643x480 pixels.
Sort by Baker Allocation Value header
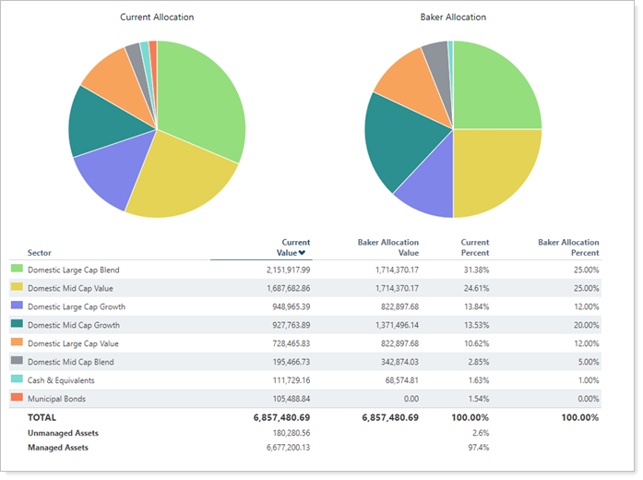tap(387, 247)
